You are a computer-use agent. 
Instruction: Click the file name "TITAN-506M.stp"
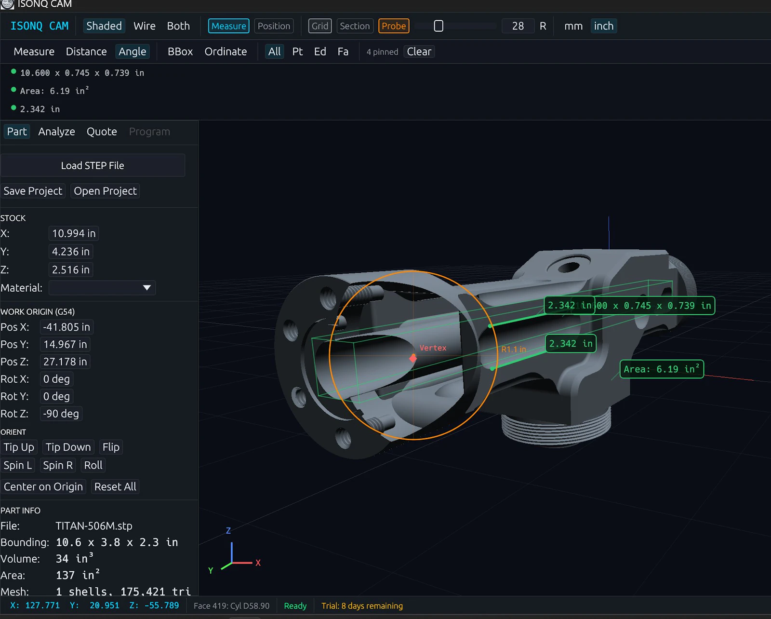93,526
